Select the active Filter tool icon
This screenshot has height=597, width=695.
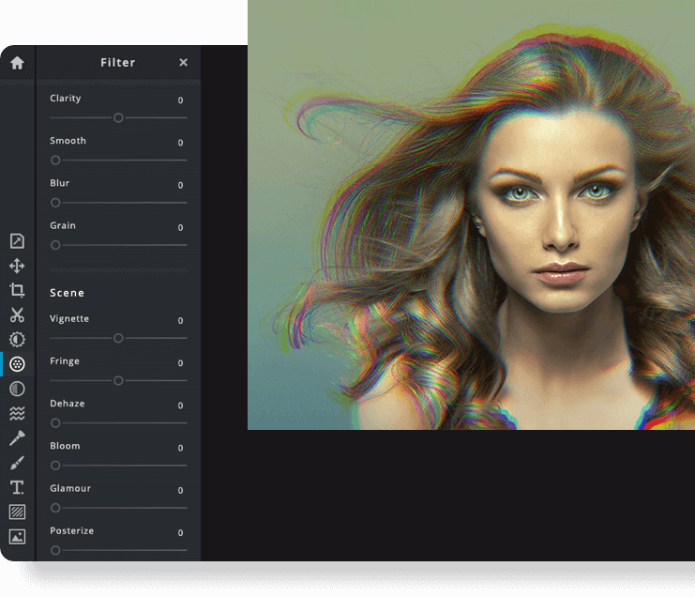(x=17, y=364)
